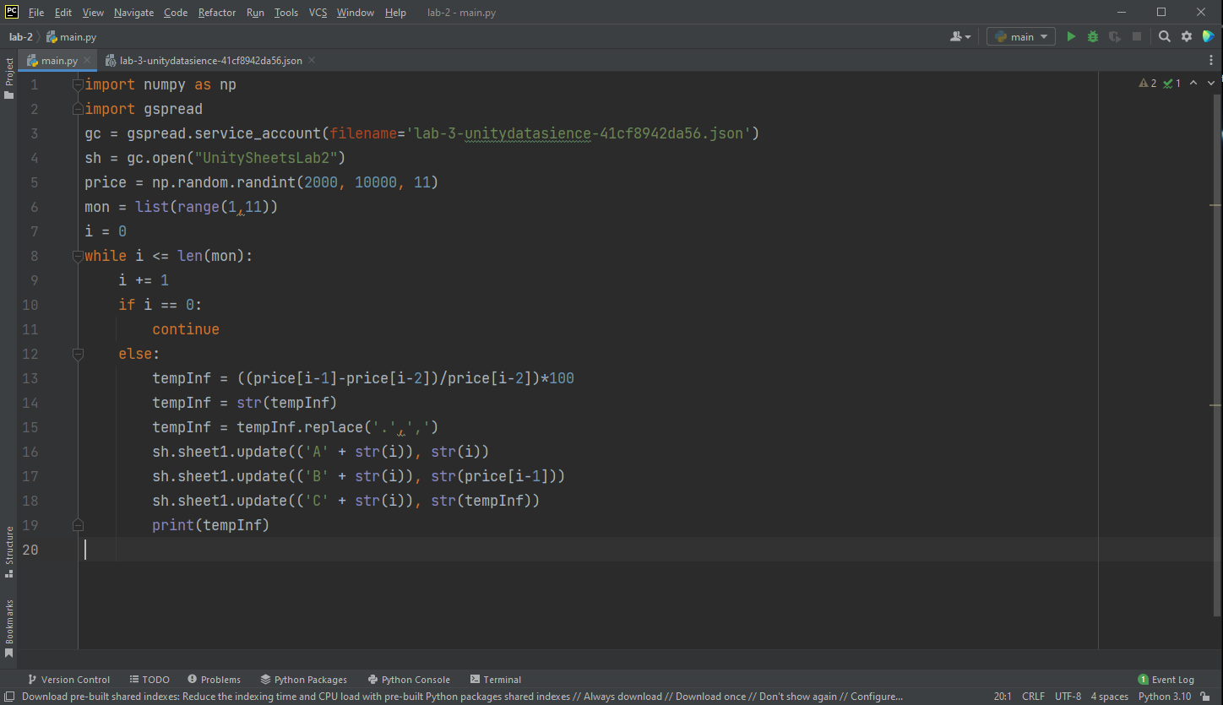The image size is (1223, 705).
Task: Open the main run configuration dropdown
Action: point(1020,36)
